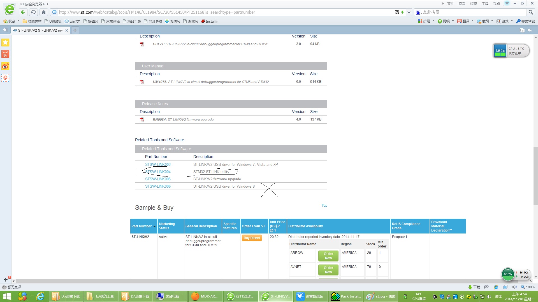Go back with the browser back arrow
This screenshot has height=302, width=538.
[x=23, y=12]
